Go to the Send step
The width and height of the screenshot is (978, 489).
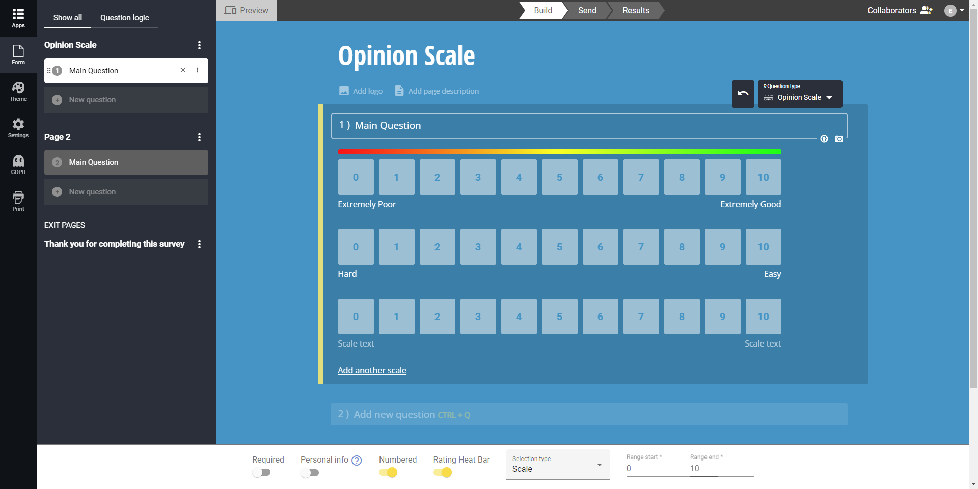[x=587, y=10]
